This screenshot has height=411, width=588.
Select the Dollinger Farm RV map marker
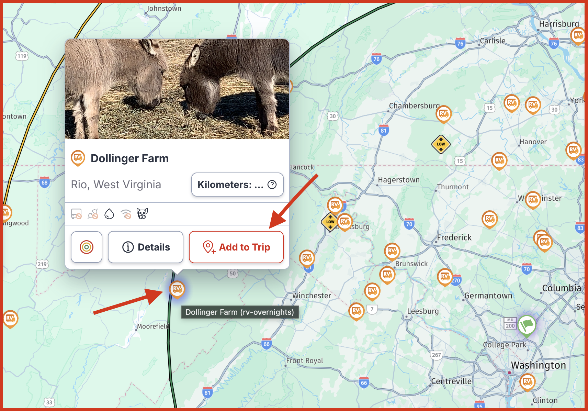tap(177, 289)
